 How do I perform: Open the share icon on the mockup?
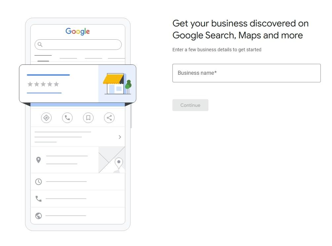pos(109,118)
